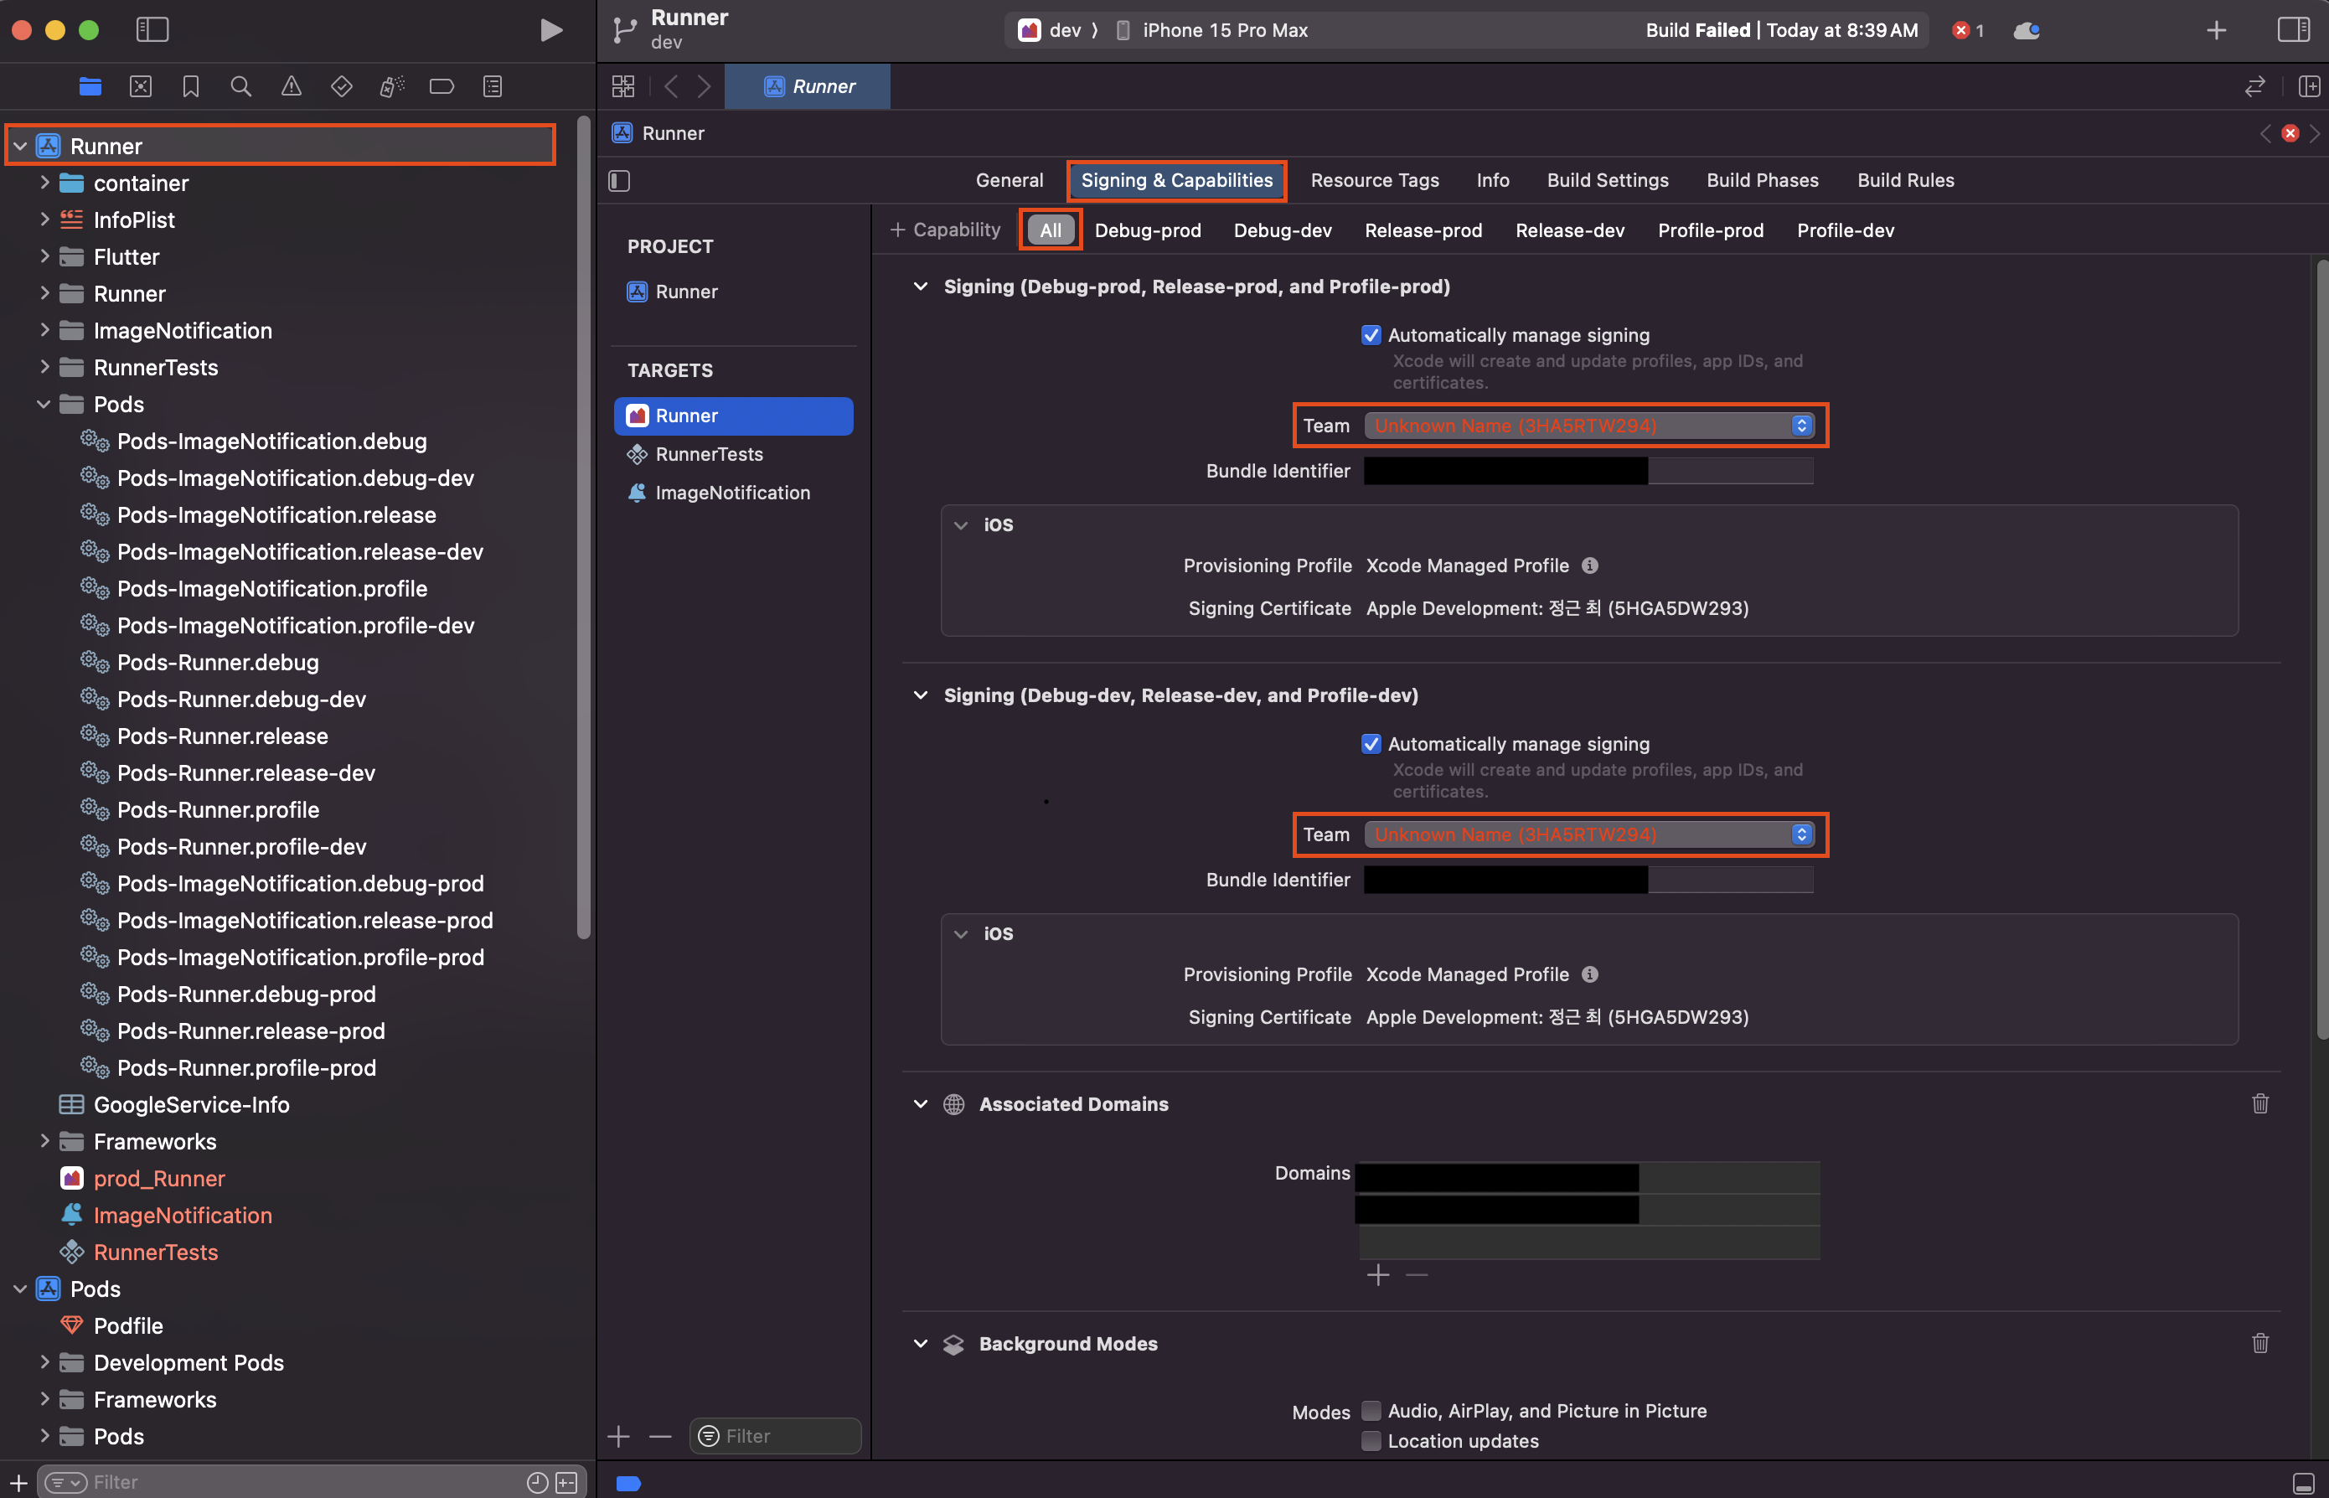Collapse the Associated Domains section

pos(920,1103)
